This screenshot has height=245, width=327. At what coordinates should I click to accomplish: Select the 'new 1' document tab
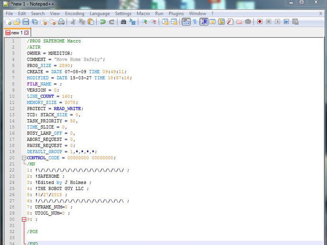pos(17,33)
